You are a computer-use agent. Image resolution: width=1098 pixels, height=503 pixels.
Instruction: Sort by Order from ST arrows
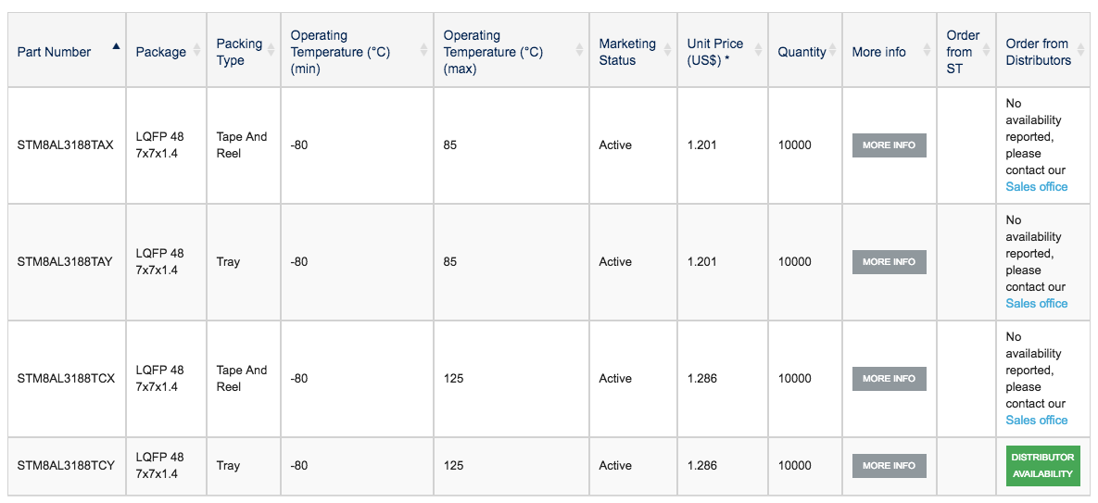coord(987,50)
